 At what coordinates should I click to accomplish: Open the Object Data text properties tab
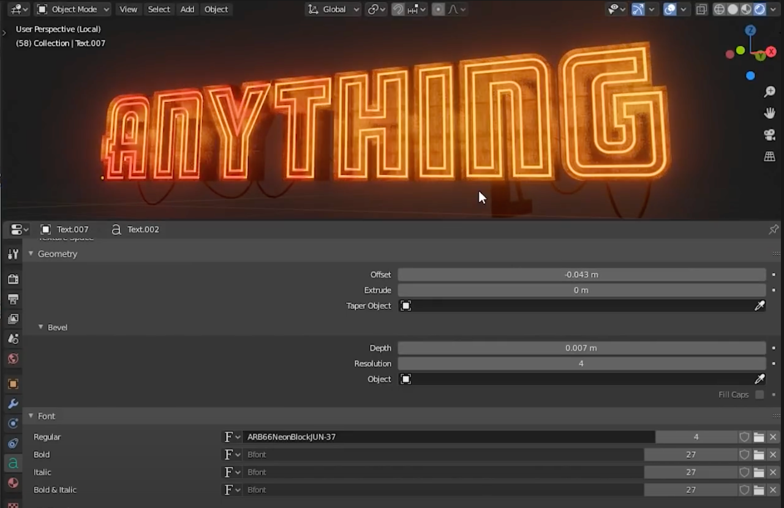(x=13, y=463)
